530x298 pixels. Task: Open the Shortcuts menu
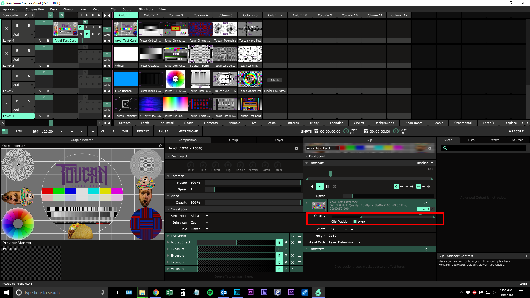coord(146,9)
